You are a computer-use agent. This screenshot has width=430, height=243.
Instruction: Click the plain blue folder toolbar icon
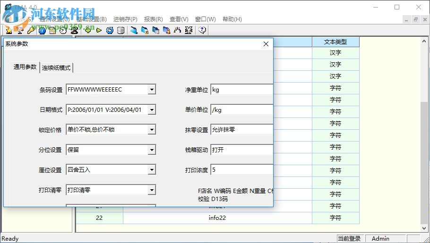coord(134,30)
